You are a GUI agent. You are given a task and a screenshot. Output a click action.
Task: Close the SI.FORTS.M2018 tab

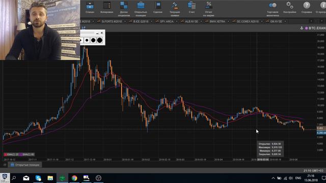pos(125,21)
